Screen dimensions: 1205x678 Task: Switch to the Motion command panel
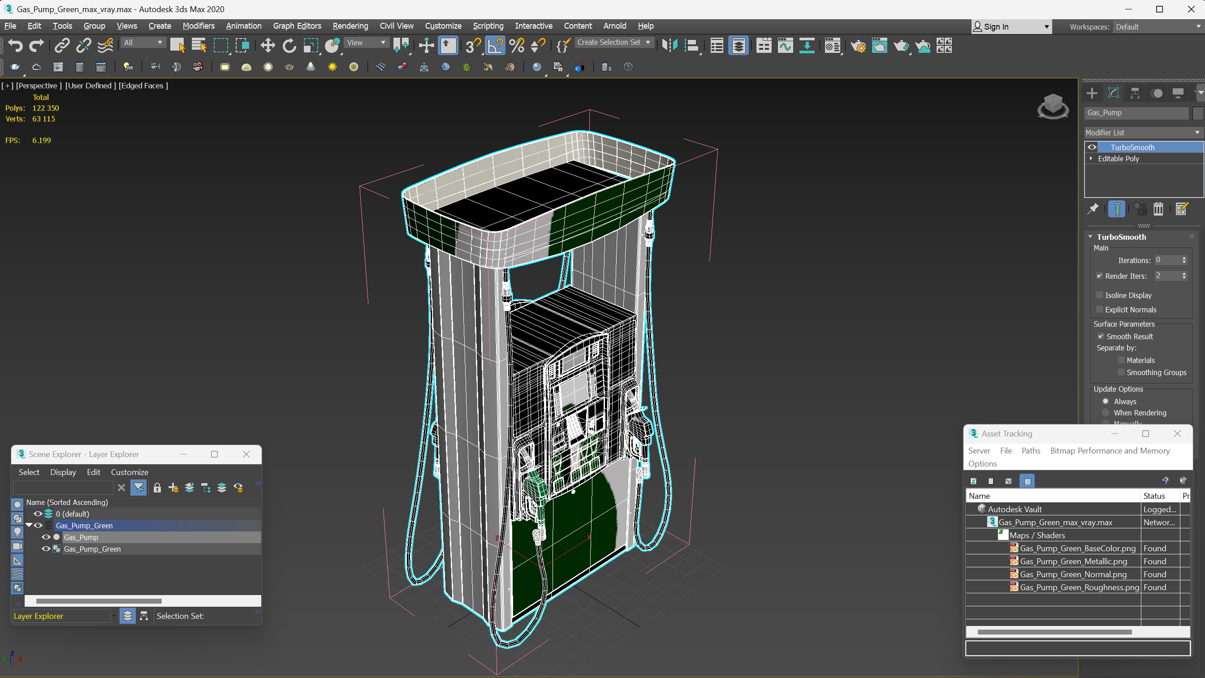1157,93
